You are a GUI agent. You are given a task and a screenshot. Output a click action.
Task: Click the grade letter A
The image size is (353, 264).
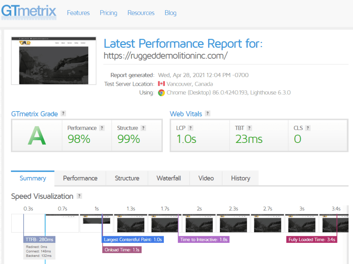pos(37,136)
